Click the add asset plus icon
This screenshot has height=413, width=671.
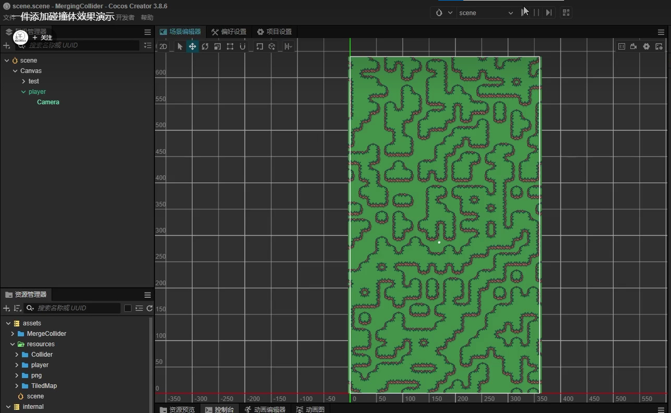tap(7, 308)
